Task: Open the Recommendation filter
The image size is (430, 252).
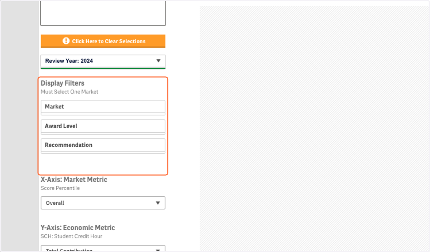Action: 103,145
